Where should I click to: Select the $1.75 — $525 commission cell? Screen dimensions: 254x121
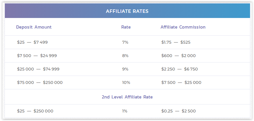pyautogui.click(x=176, y=42)
